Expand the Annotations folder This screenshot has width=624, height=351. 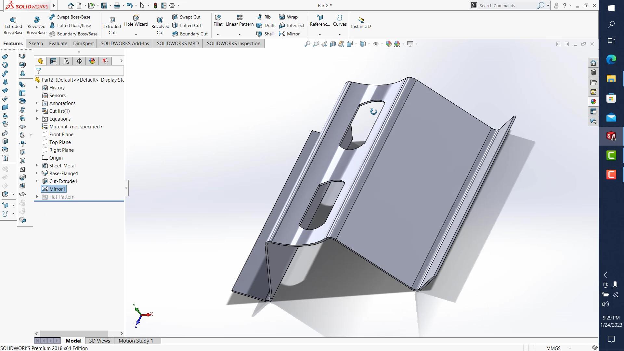(x=37, y=103)
